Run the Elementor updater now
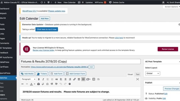Image resolution: width=180 pixels, height=101 pixels. pos(47,29)
